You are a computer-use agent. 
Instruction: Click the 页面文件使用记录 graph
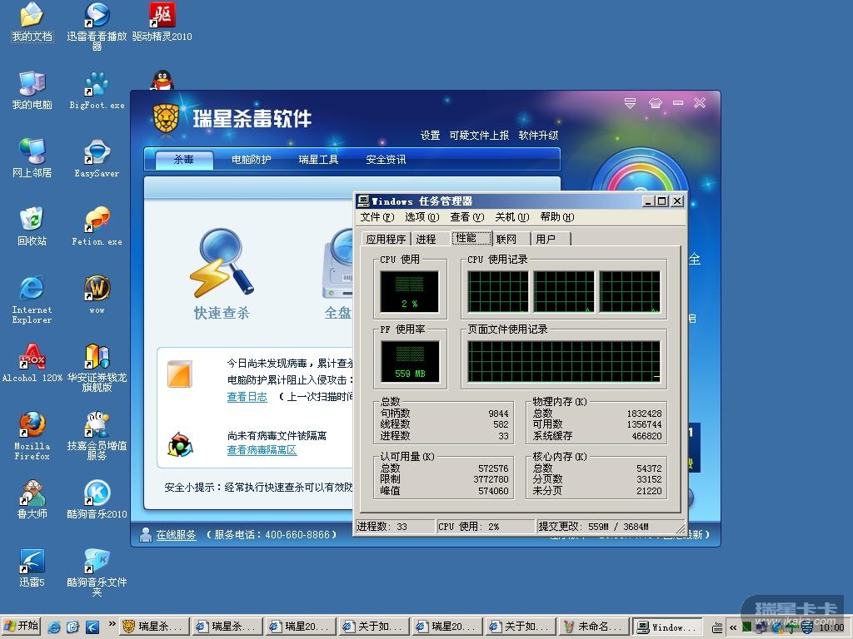564,361
